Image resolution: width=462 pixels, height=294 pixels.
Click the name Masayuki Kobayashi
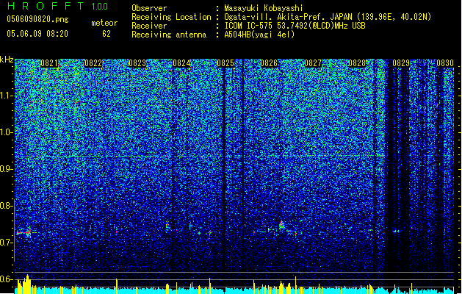point(264,8)
